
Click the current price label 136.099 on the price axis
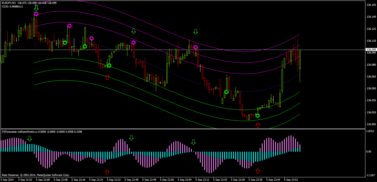pyautogui.click(x=370, y=50)
